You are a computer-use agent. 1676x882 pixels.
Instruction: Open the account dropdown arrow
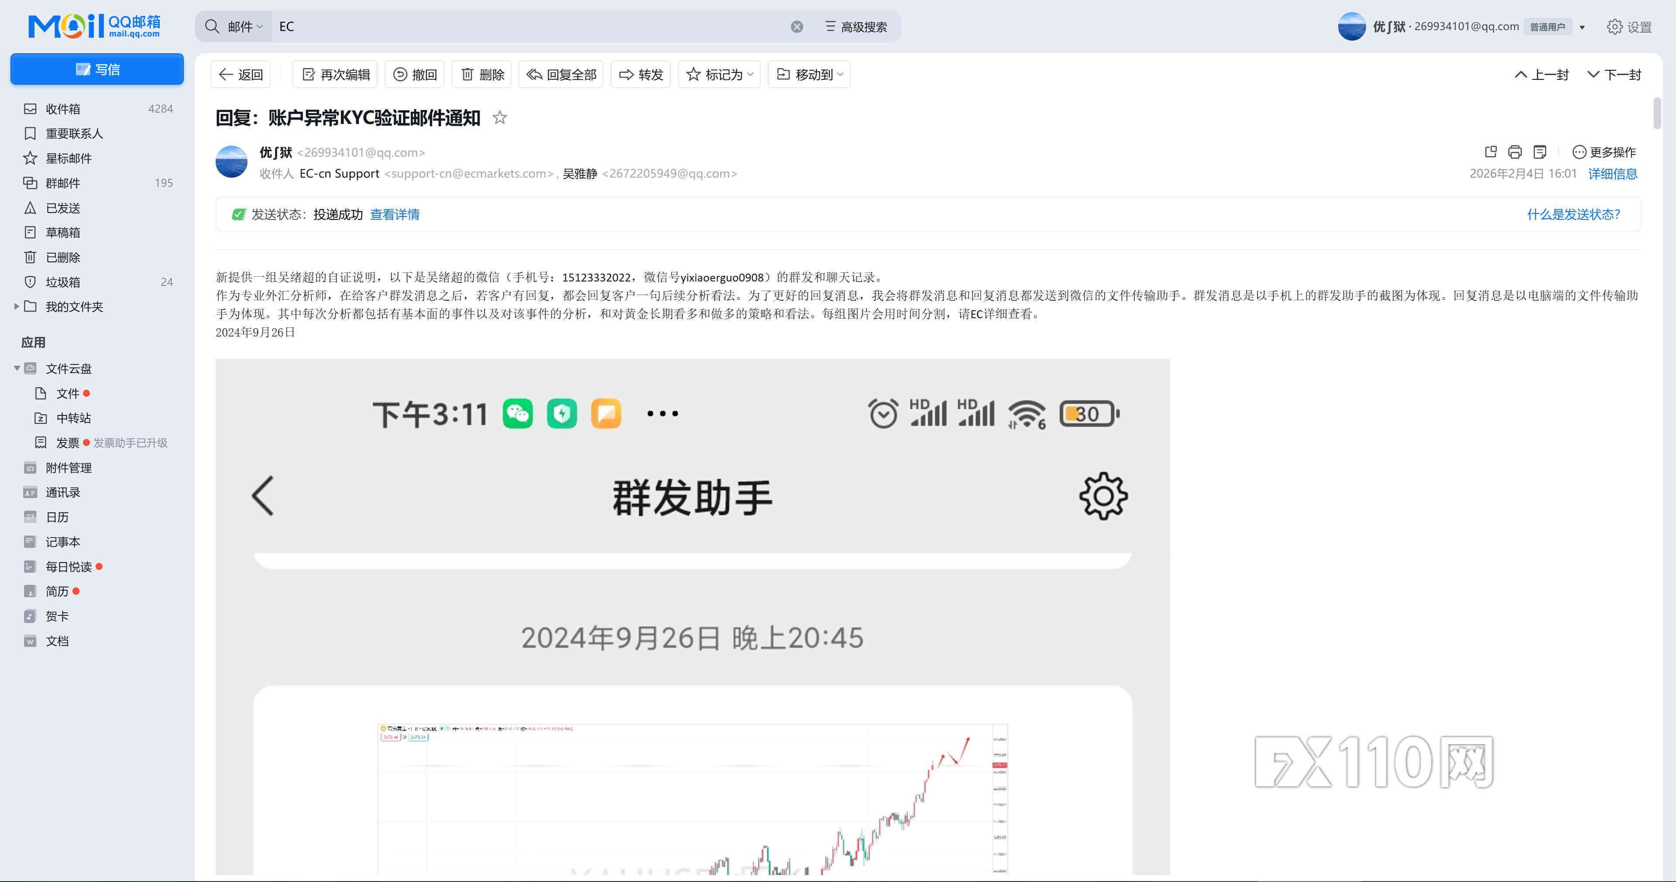(1582, 27)
